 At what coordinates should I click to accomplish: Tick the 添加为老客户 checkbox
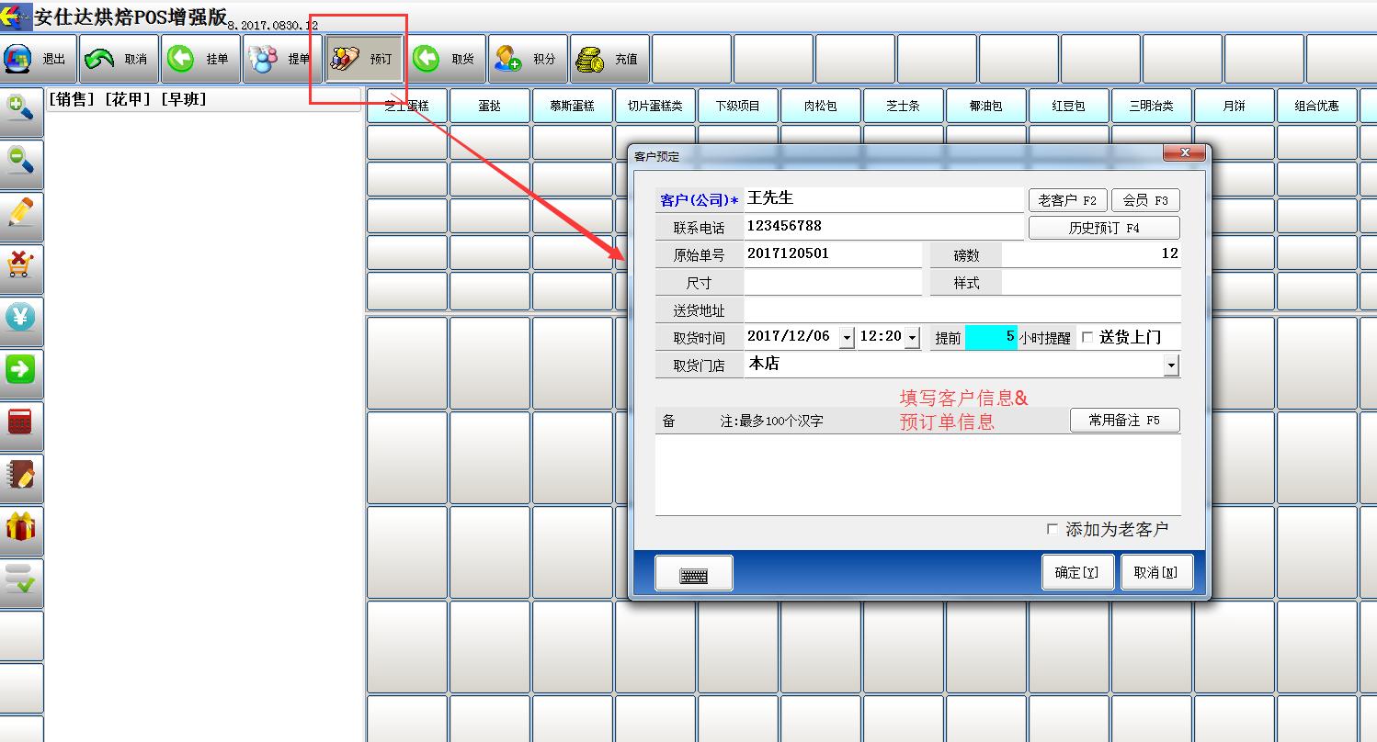coord(1053,529)
